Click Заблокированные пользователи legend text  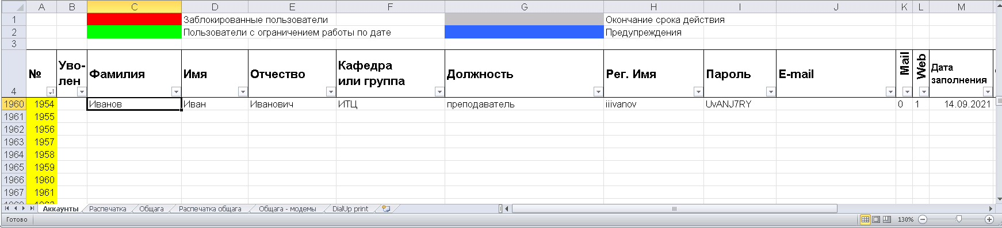coord(255,20)
